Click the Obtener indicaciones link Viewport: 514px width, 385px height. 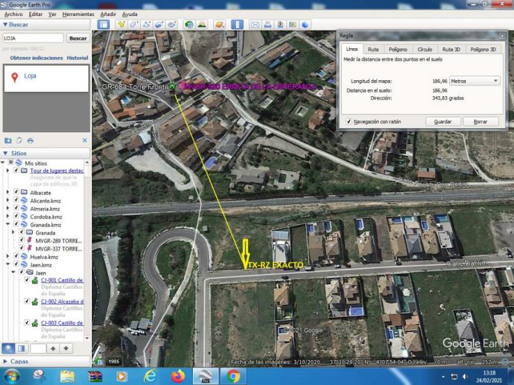coord(36,58)
